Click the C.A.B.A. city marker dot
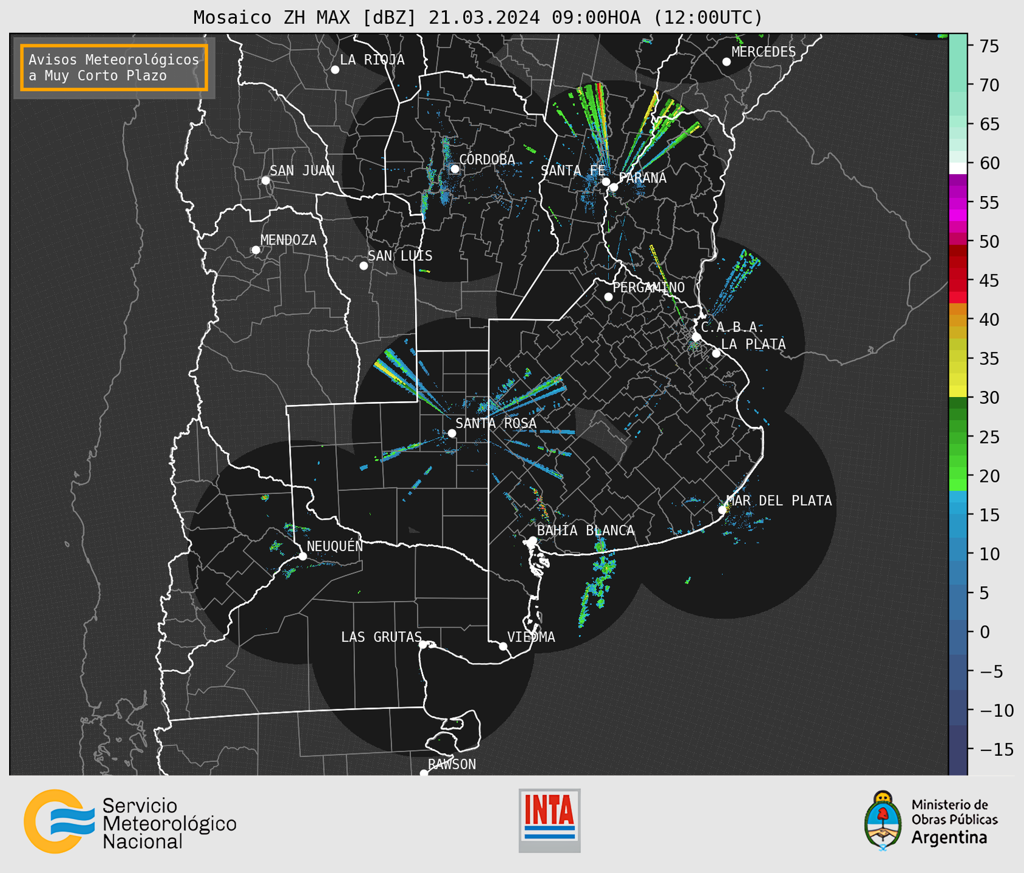The height and width of the screenshot is (873, 1024). 697,337
